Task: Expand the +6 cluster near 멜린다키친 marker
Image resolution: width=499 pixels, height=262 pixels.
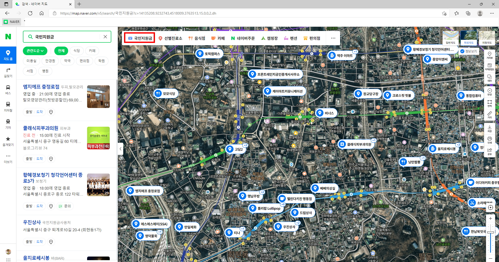Action: 283,204
